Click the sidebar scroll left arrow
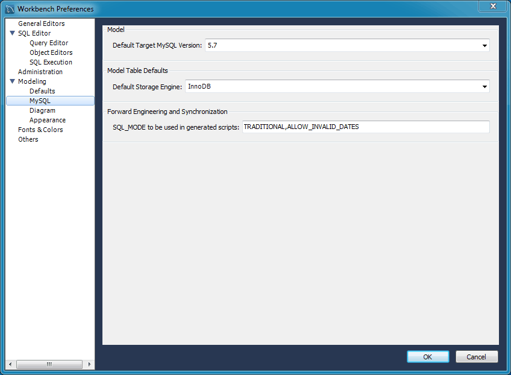511x375 pixels. tap(10, 364)
